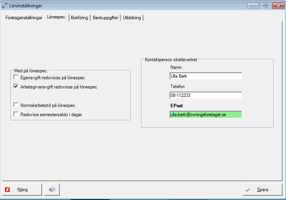Click the Kontaktperson skatteverket group label
The image size is (286, 200).
(171, 60)
